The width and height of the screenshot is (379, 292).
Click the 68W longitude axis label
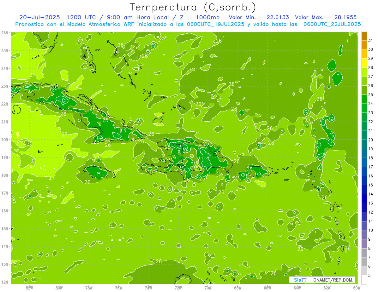click(238, 288)
